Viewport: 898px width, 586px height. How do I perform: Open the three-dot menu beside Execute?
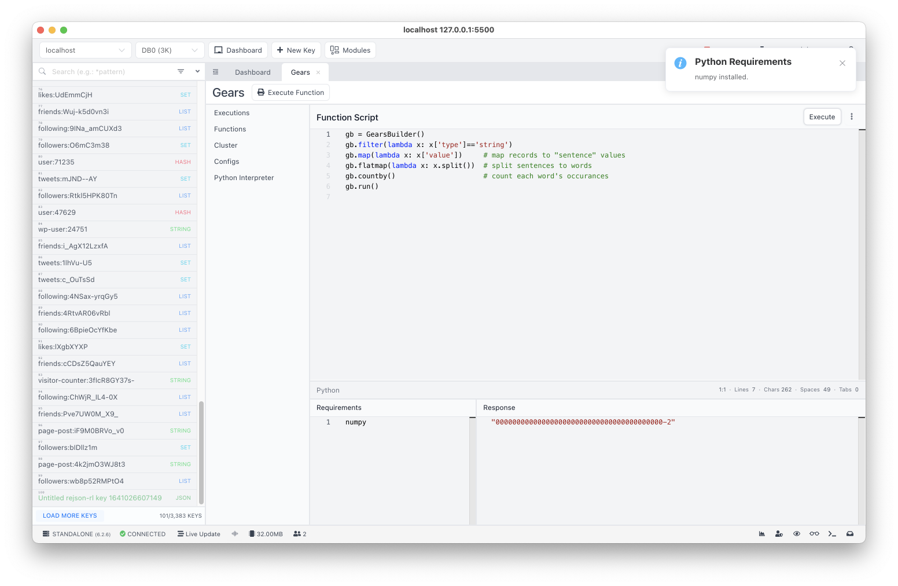click(x=852, y=117)
